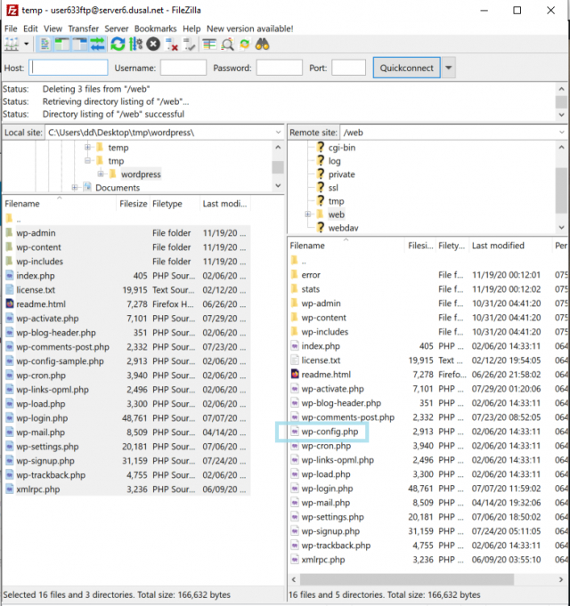
Task: Toggle transfer queue display
Action: [x=97, y=44]
